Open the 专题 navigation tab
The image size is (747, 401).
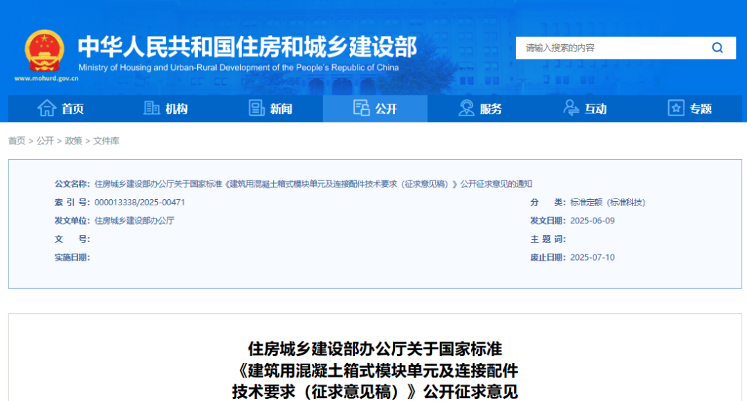point(690,109)
